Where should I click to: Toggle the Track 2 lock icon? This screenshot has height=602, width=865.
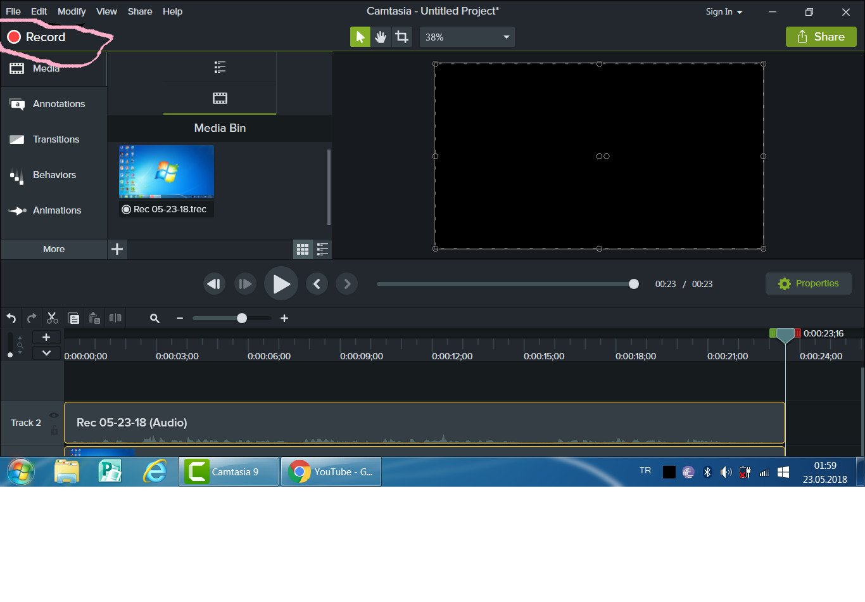pyautogui.click(x=54, y=431)
